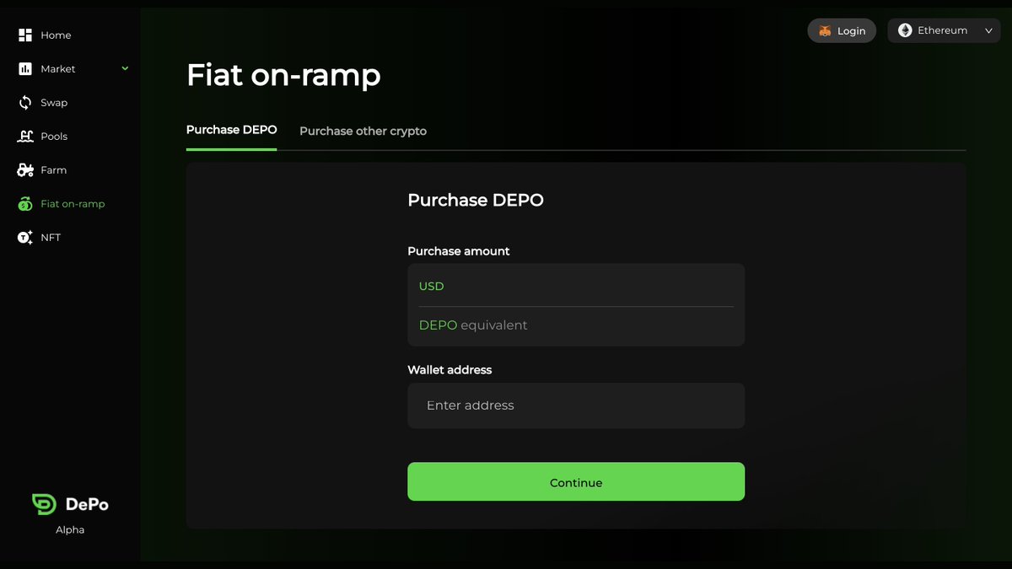
Task: Click the Ethereum logo icon
Action: 905,30
